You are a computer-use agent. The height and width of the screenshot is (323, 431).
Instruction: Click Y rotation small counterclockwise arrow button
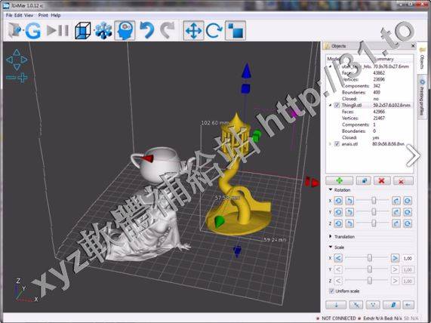(349, 212)
